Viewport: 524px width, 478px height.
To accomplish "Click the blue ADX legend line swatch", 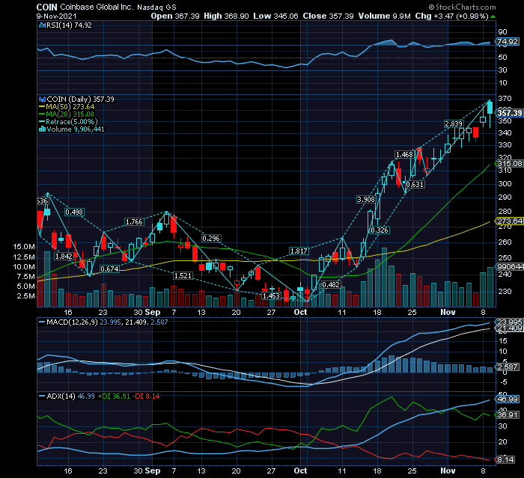I will 42,396.
